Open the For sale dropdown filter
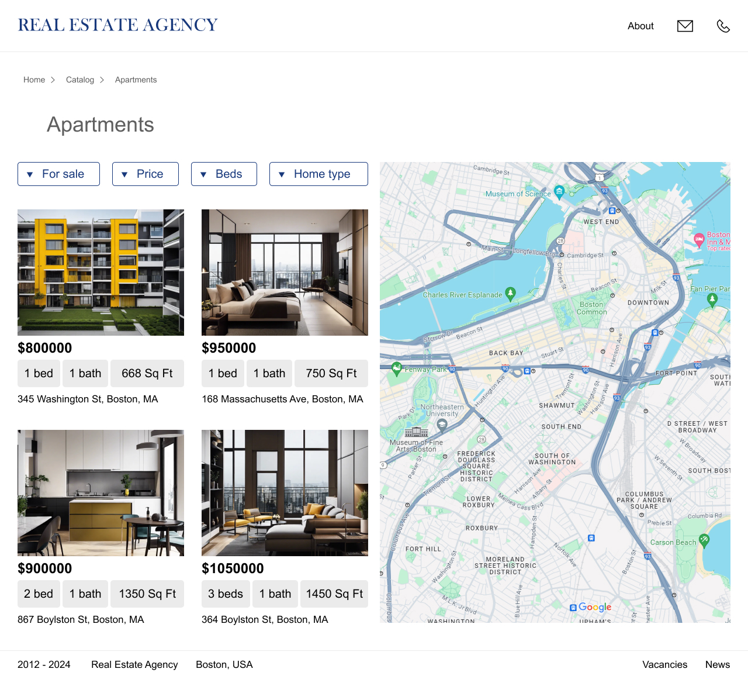 pyautogui.click(x=58, y=174)
